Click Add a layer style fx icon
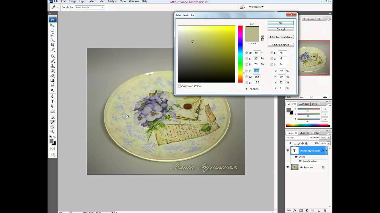The image size is (380, 213). pyautogui.click(x=295, y=210)
